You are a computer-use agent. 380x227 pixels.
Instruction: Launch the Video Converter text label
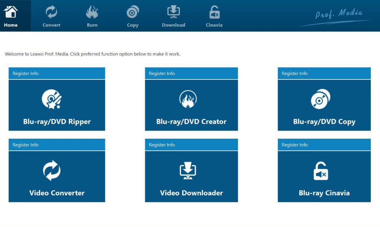[x=57, y=193]
